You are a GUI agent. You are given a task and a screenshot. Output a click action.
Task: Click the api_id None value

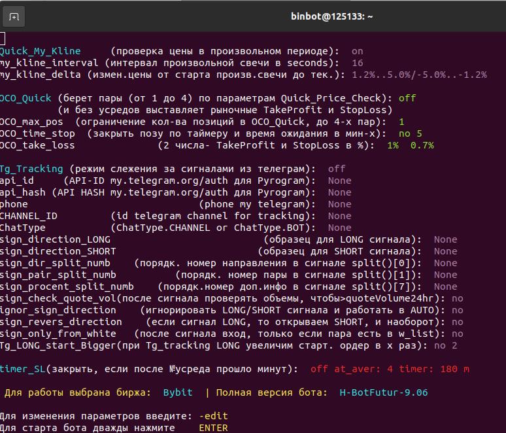tap(339, 181)
